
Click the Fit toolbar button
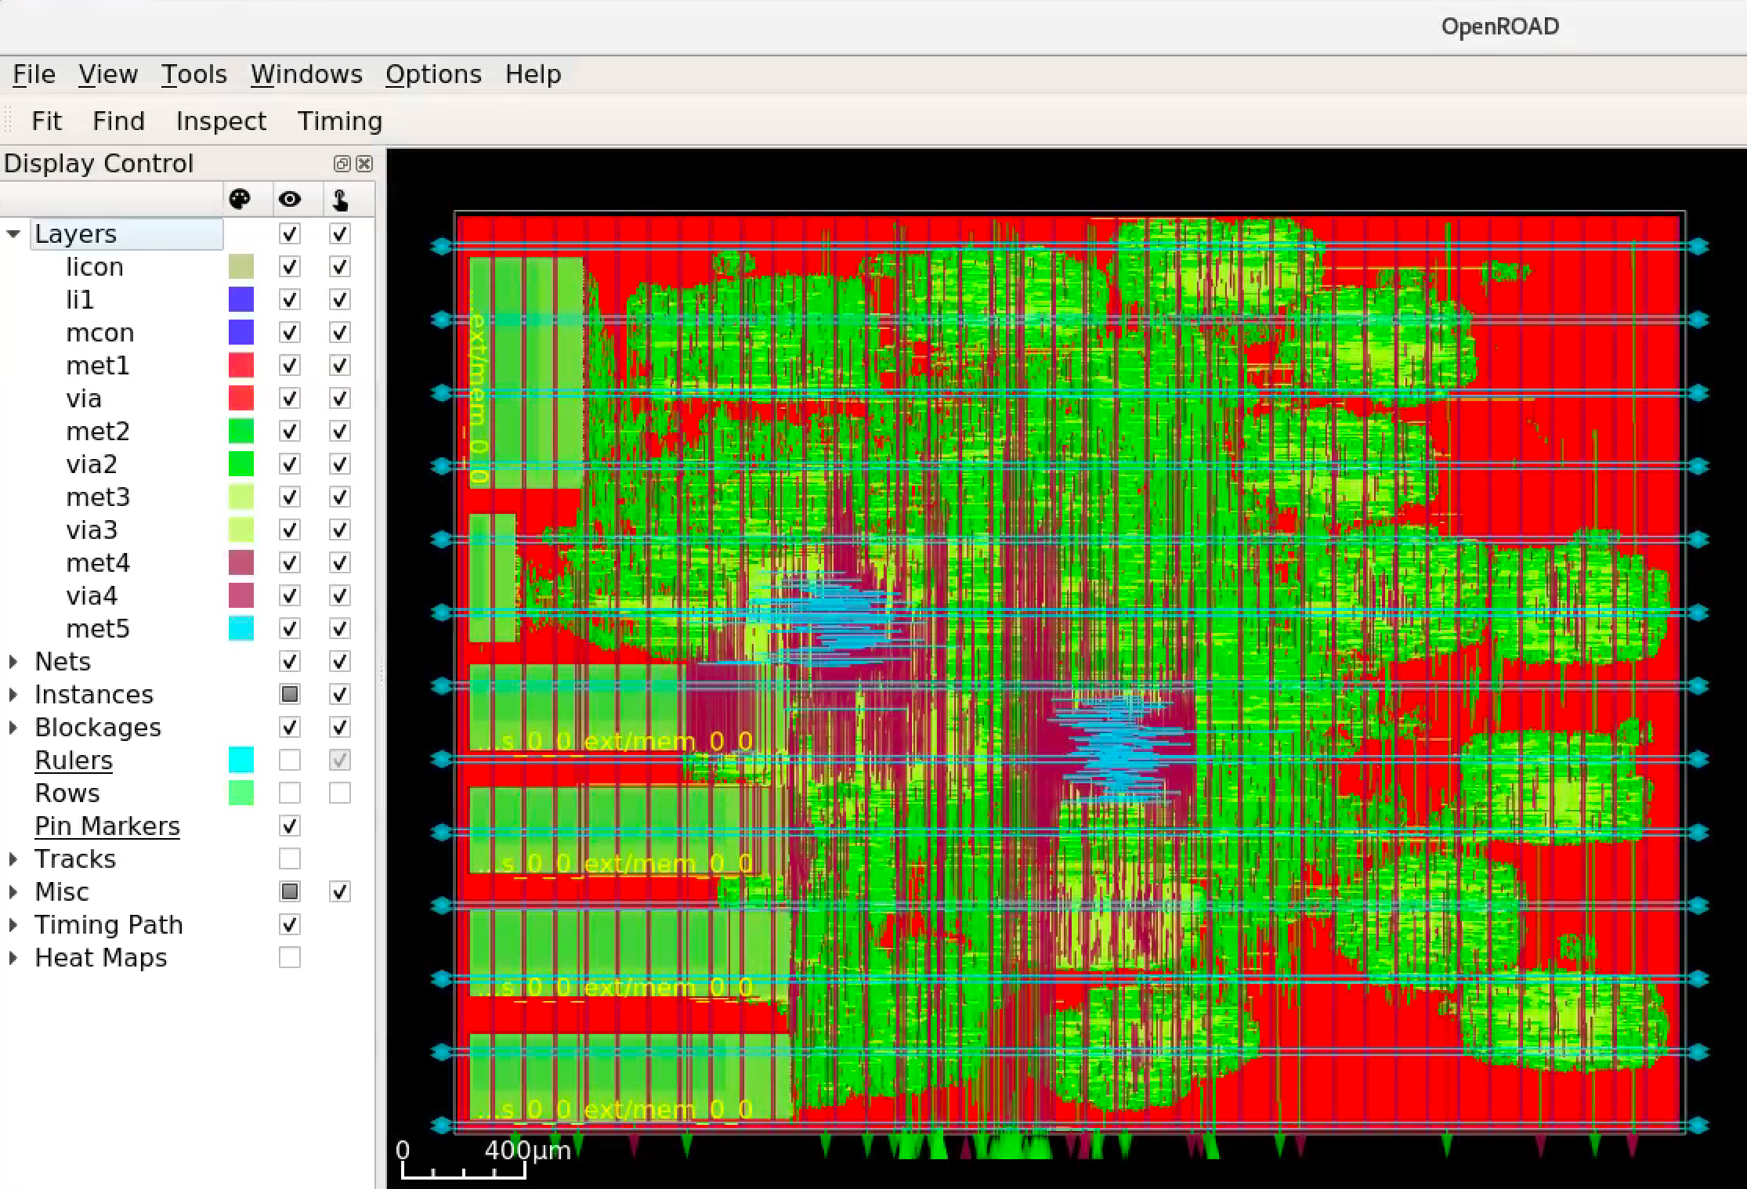(x=46, y=121)
